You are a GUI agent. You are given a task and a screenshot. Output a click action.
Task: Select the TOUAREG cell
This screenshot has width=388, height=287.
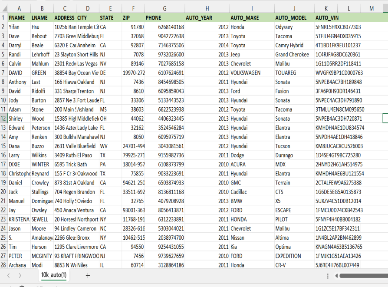click(294, 73)
